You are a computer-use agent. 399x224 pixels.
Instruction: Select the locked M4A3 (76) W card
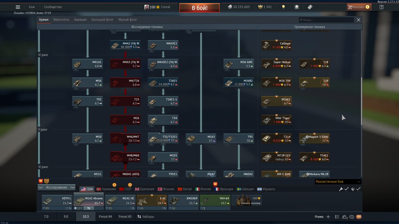pyautogui.click(x=125, y=64)
